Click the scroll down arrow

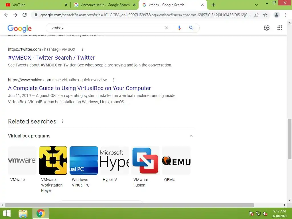point(289,200)
